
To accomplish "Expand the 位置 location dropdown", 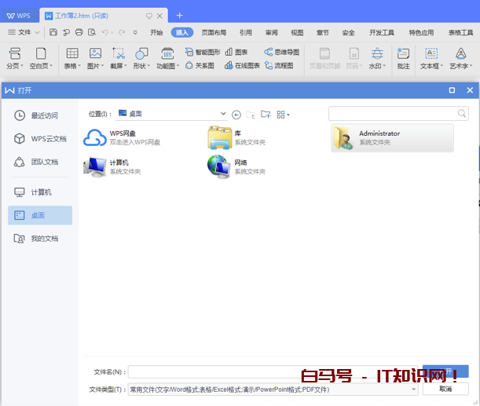I will (x=223, y=114).
